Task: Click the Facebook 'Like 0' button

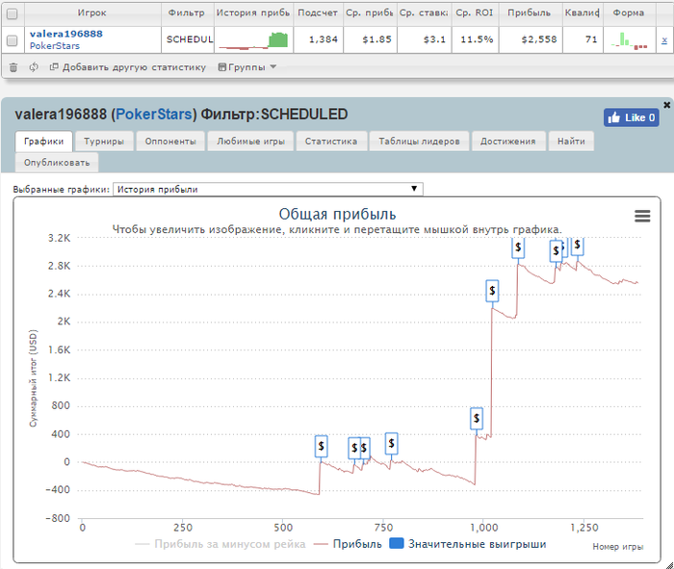Action: click(x=631, y=117)
